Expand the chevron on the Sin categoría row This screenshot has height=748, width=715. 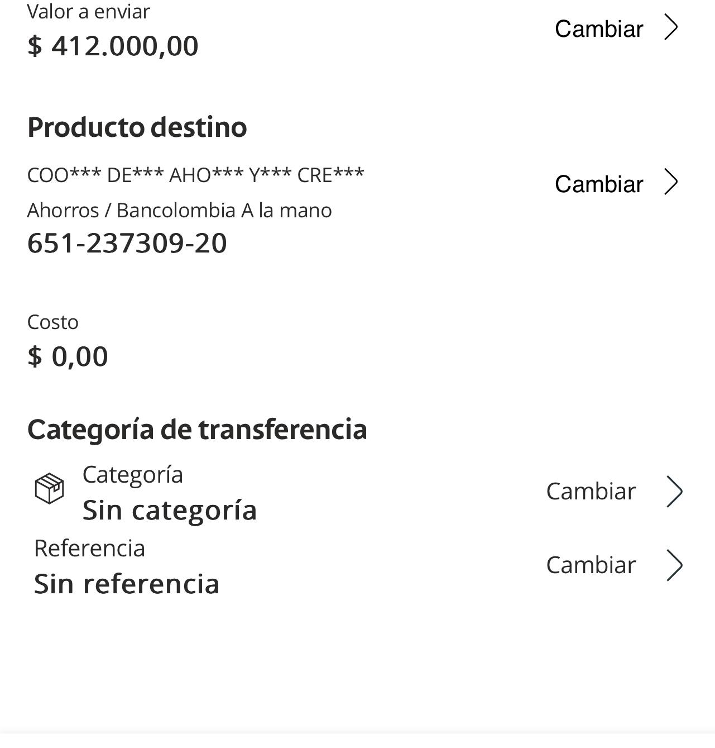tap(674, 492)
